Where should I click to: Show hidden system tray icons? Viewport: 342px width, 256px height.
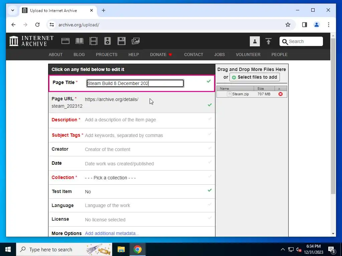(x=283, y=249)
